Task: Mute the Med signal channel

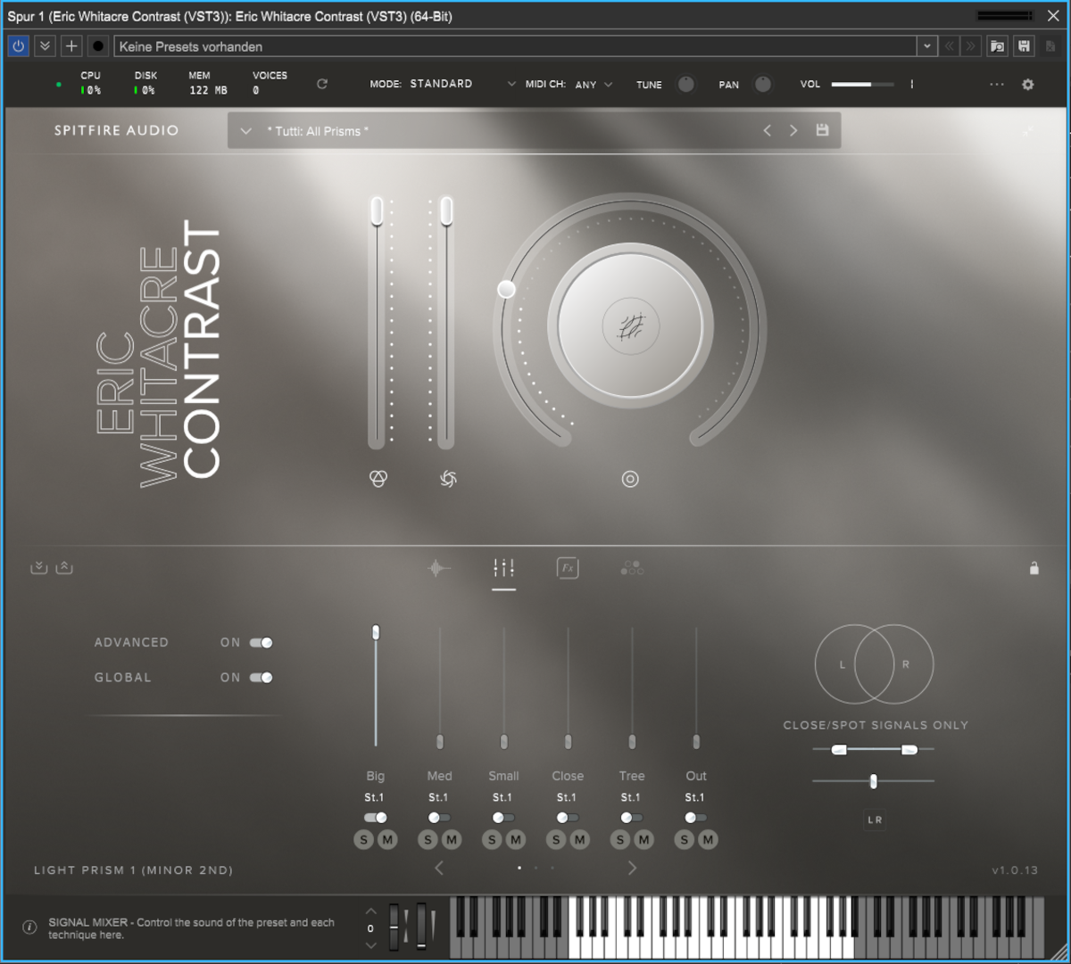Action: point(452,839)
